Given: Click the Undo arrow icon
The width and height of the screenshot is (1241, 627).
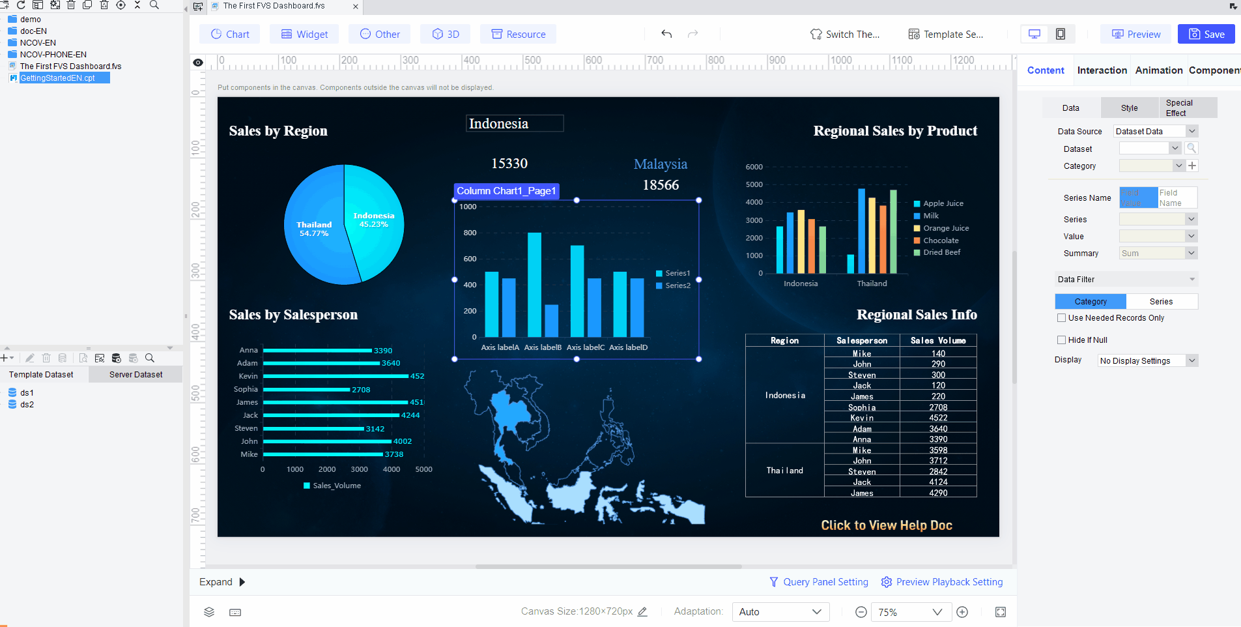Looking at the screenshot, I should (666, 34).
